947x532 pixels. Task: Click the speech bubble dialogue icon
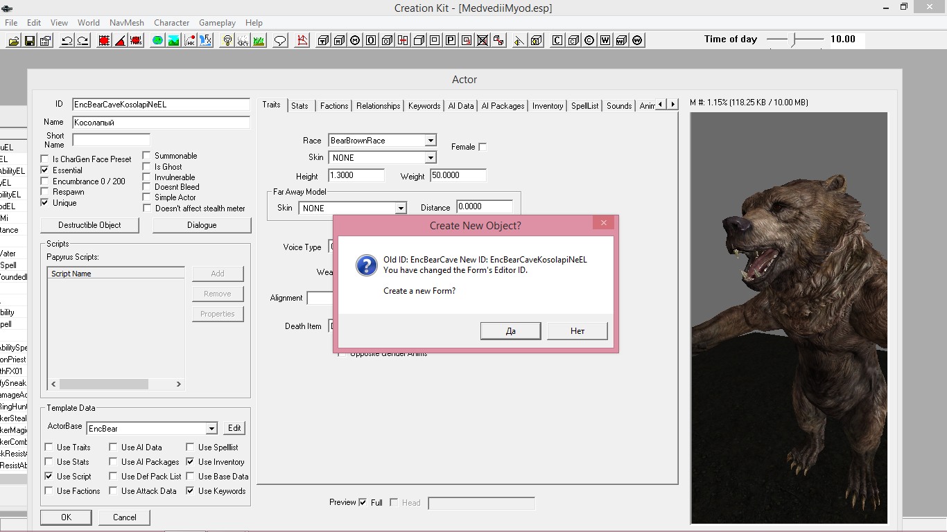click(x=280, y=41)
